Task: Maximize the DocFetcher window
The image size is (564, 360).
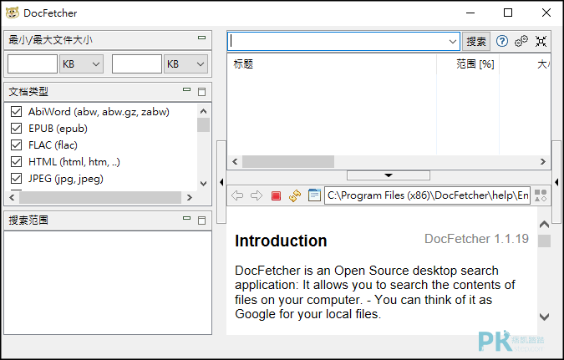Action: click(508, 13)
